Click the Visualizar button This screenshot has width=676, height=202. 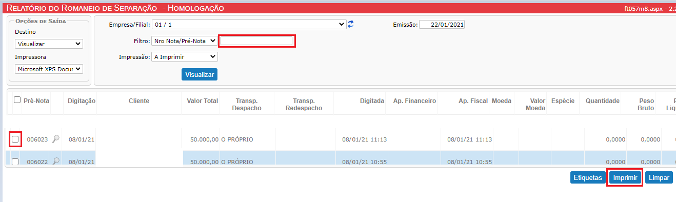tap(200, 74)
